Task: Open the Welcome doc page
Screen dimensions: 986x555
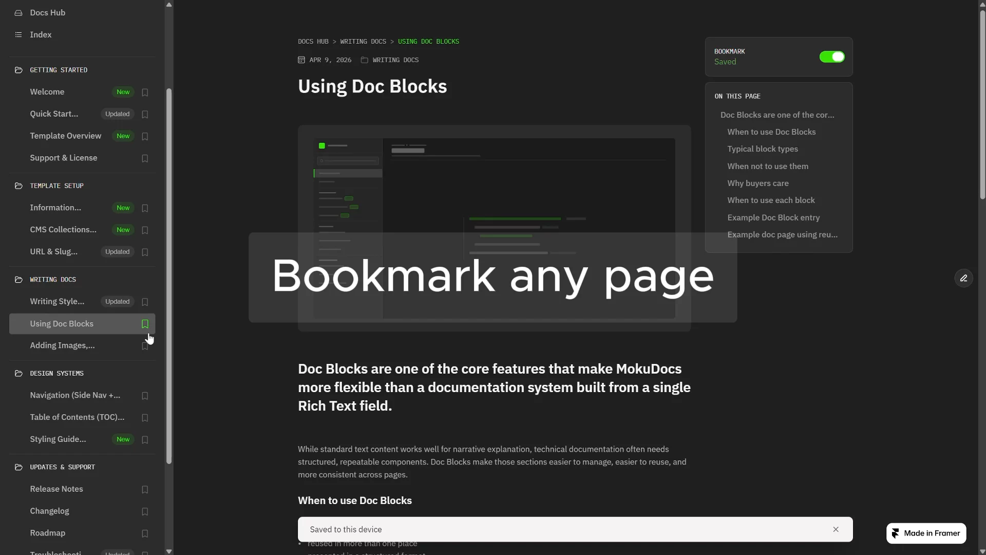Action: tap(47, 92)
